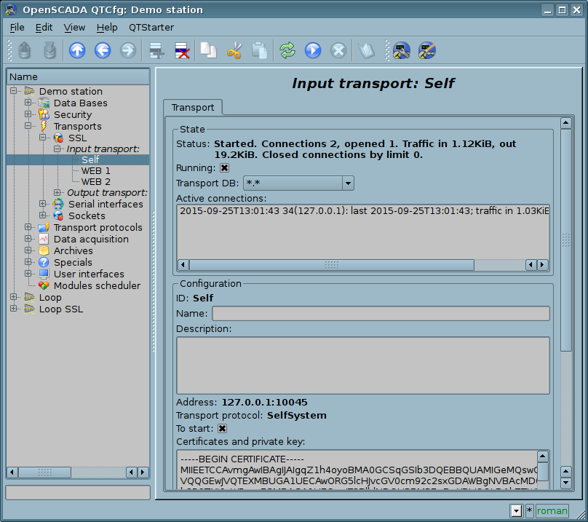Collapse the Transports tree node
Viewport: 588px width, 522px height.
tap(28, 127)
